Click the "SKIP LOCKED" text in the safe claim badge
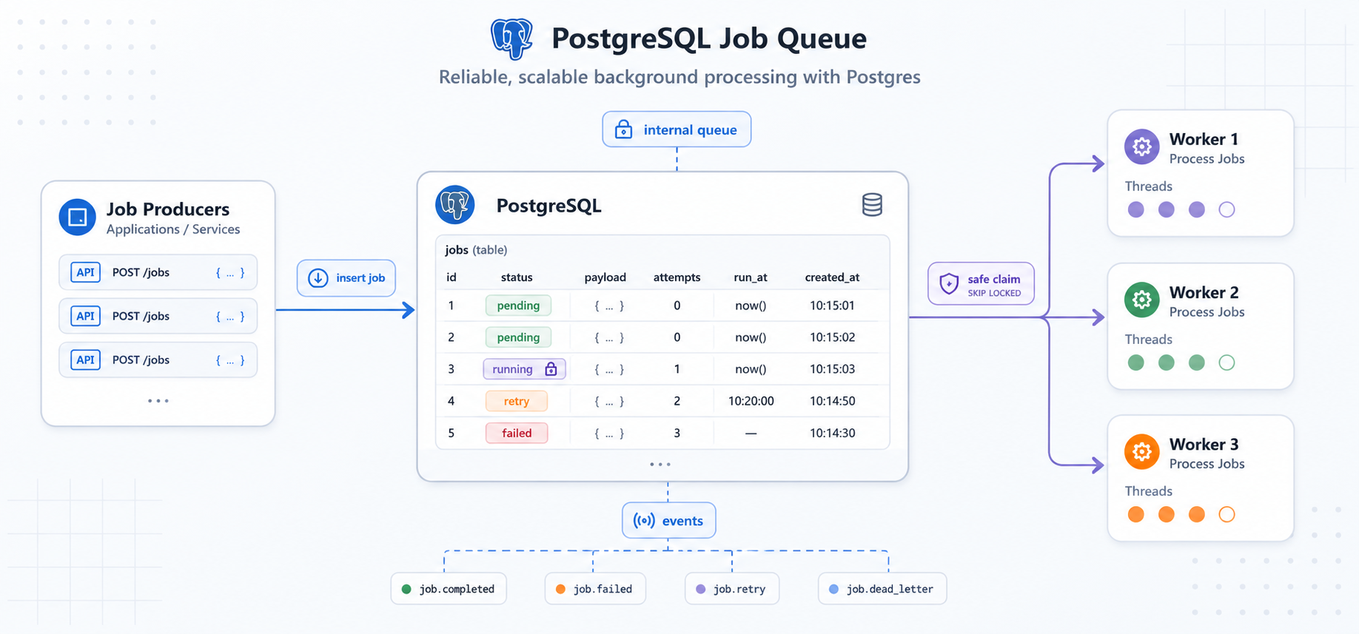Viewport: 1359px width, 634px height. click(x=994, y=293)
